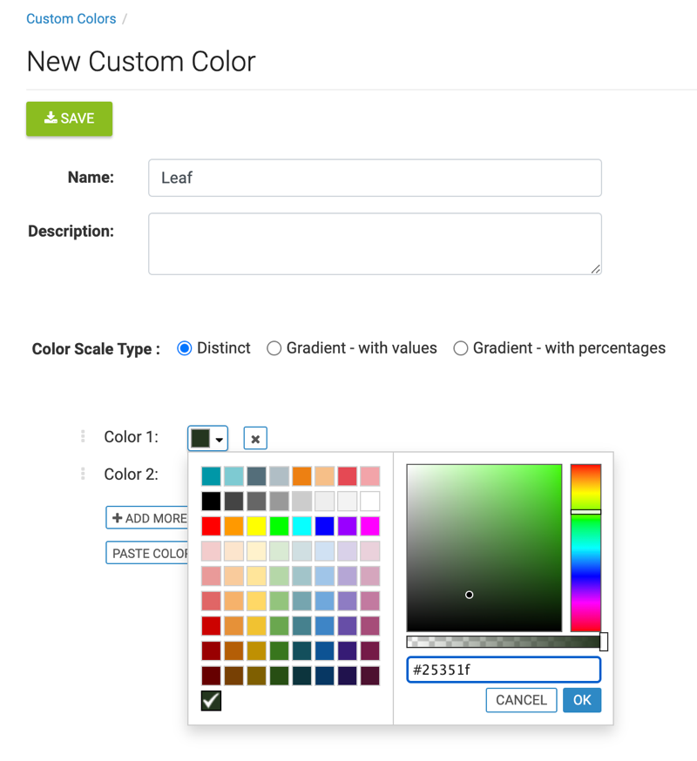Open the Color 1 swatch dropdown

click(208, 438)
